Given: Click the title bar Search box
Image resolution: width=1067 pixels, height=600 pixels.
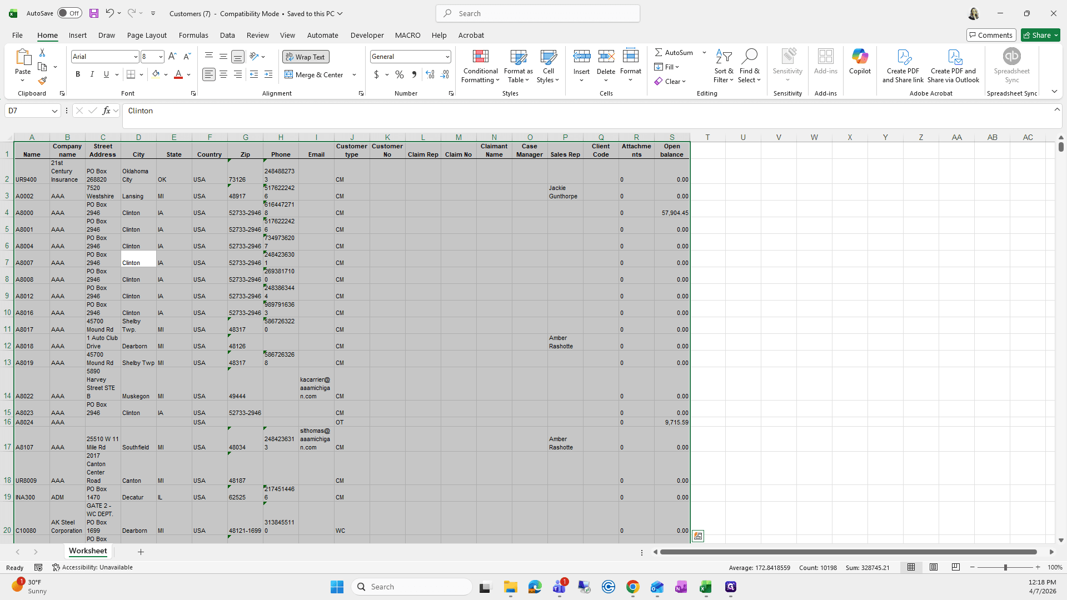Looking at the screenshot, I should coord(538,13).
